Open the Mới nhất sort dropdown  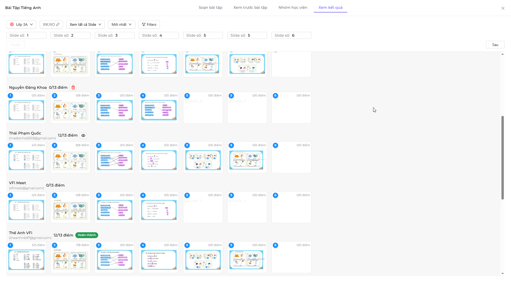point(121,24)
